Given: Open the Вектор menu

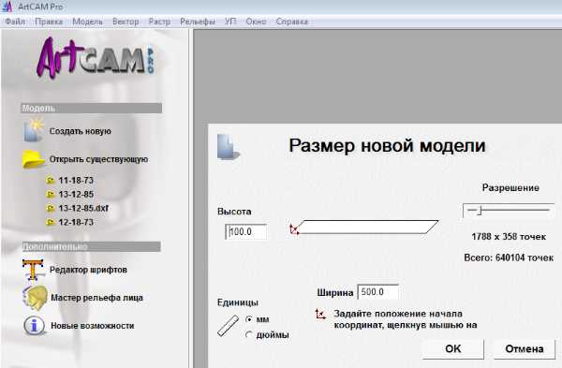Looking at the screenshot, I should coord(126,22).
